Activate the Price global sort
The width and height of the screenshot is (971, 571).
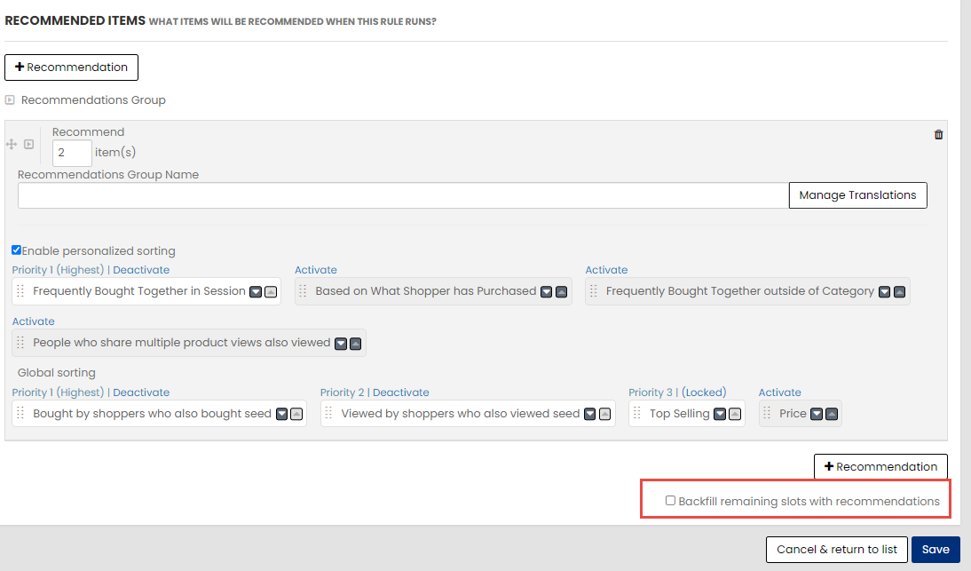pos(779,393)
